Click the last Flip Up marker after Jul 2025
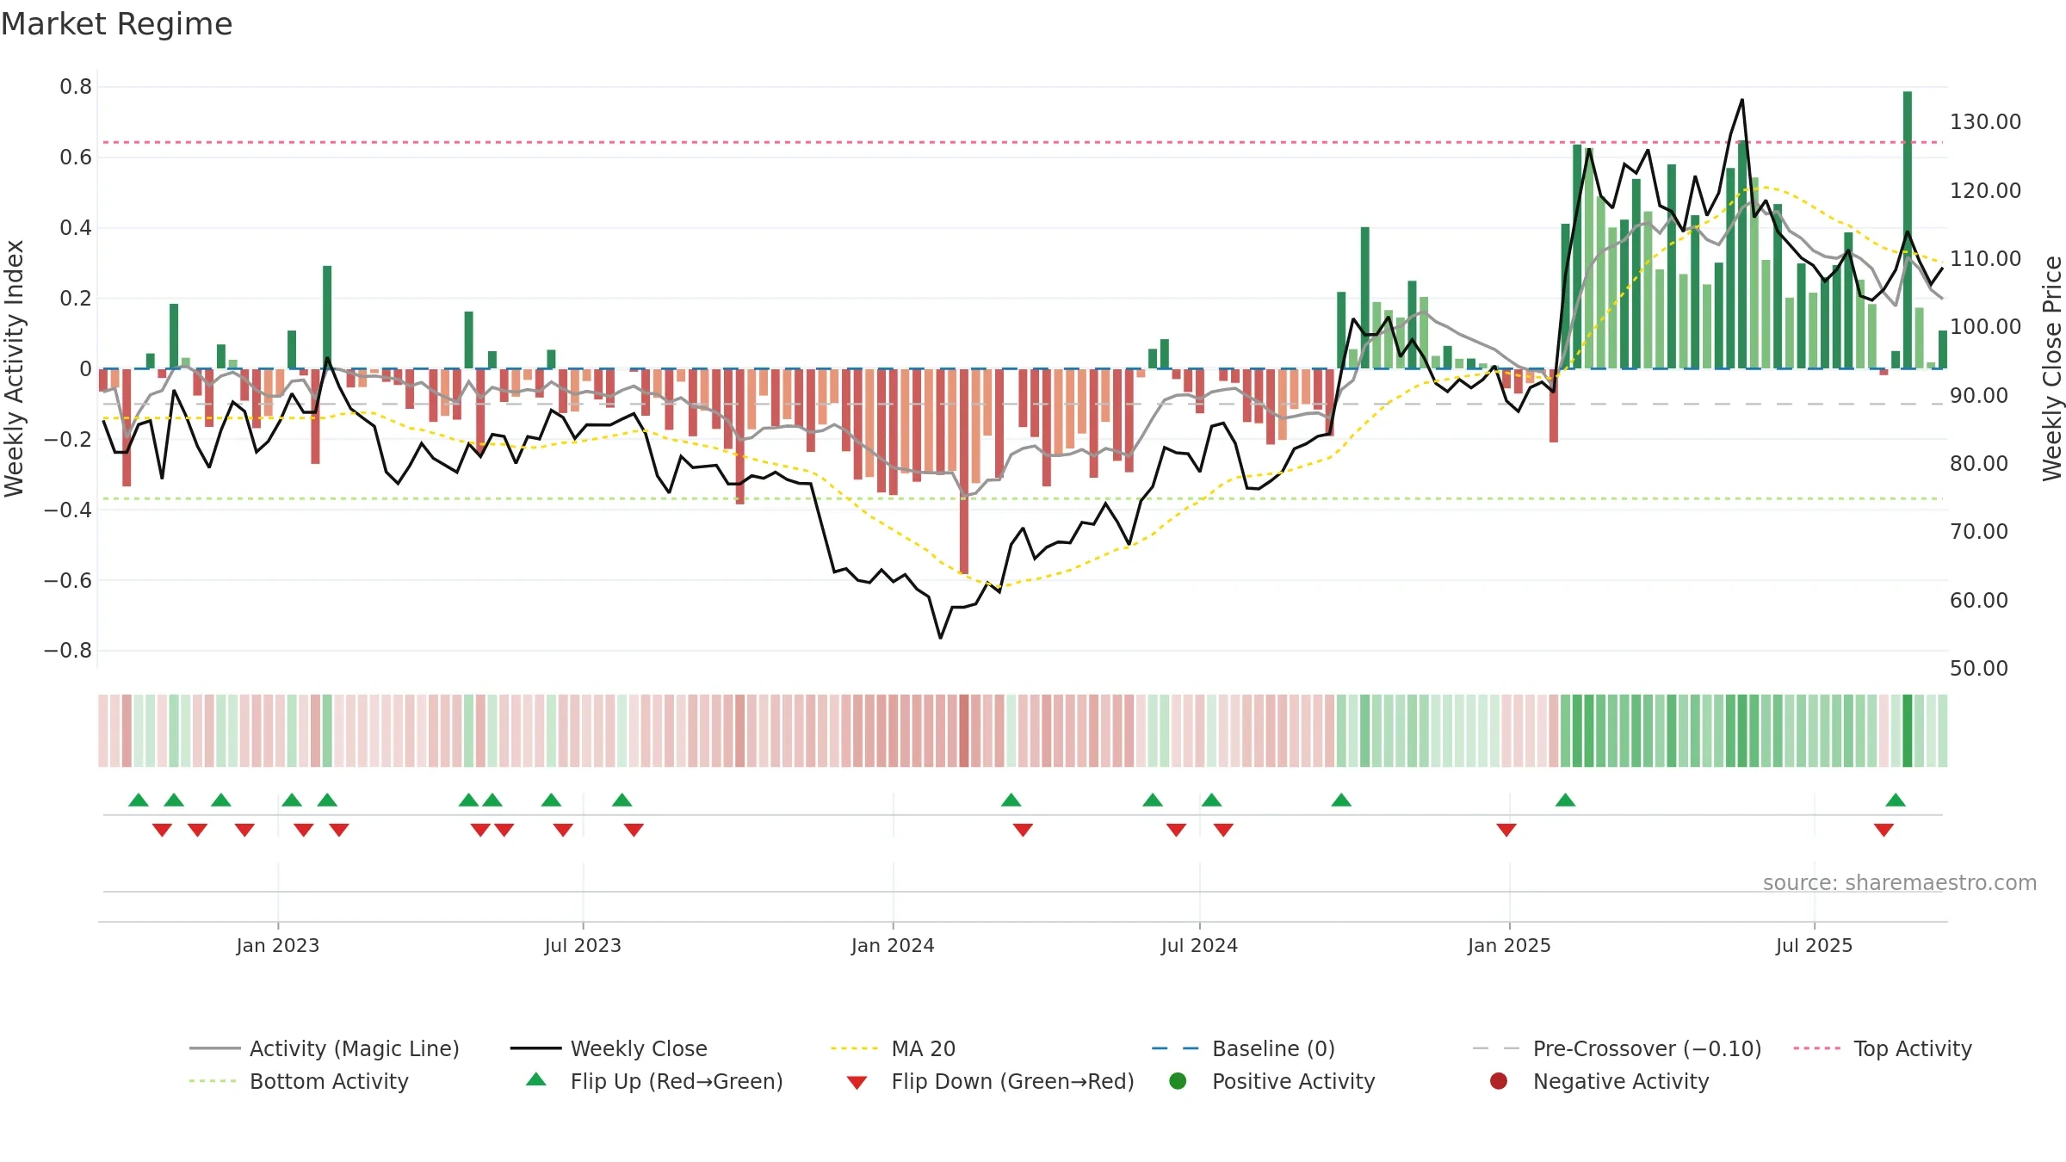 click(x=1896, y=800)
